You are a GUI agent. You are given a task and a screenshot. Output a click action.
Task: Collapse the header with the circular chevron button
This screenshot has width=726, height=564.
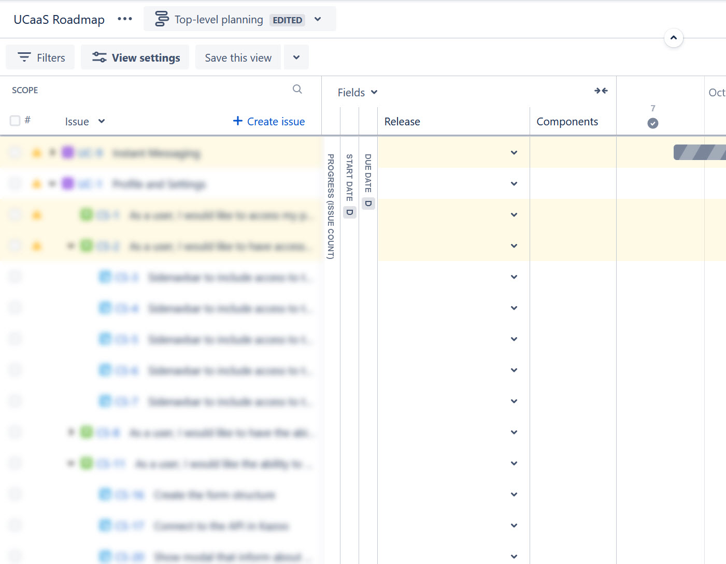(x=674, y=38)
